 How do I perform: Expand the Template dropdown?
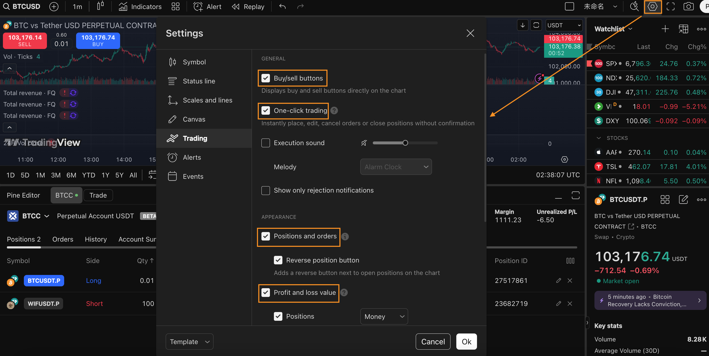click(x=189, y=341)
